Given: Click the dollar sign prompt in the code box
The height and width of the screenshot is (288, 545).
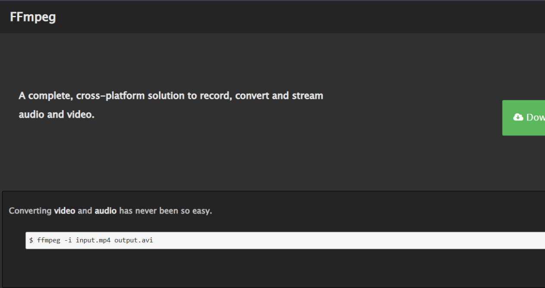Looking at the screenshot, I should pos(31,240).
